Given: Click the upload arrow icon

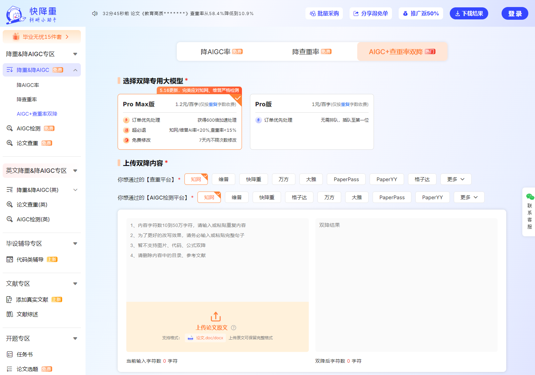Looking at the screenshot, I should click(216, 316).
